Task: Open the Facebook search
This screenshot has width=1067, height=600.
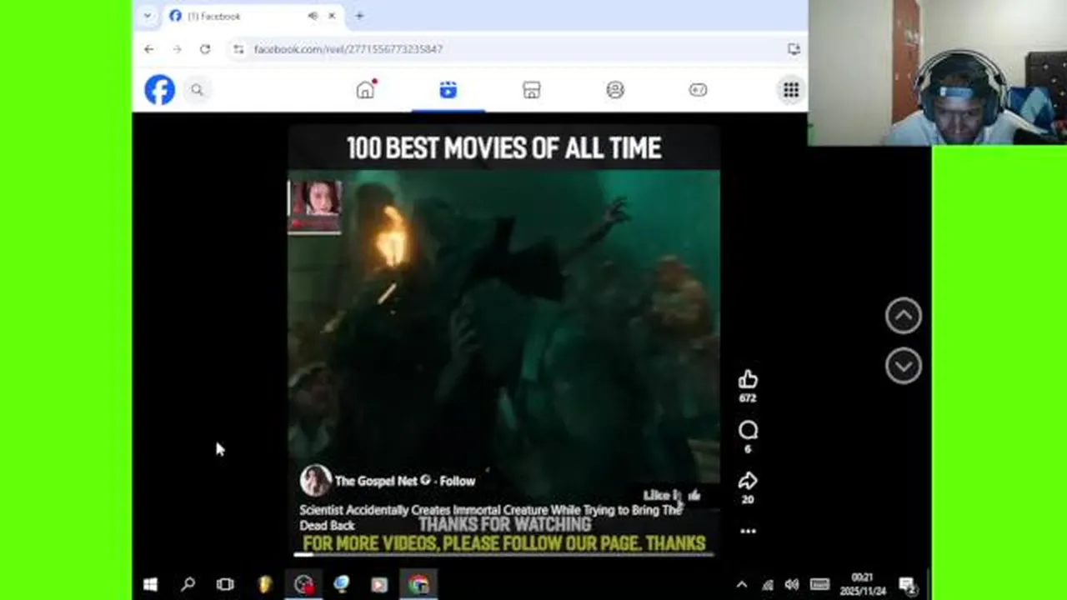Action: coord(197,90)
